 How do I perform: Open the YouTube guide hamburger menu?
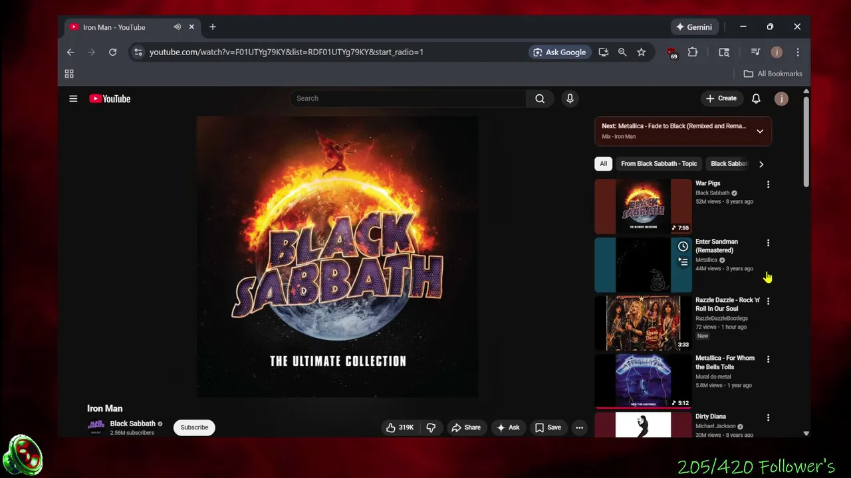point(73,98)
